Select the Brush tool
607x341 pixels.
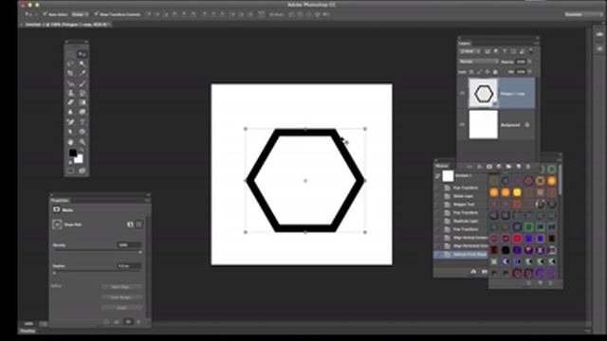point(83,83)
